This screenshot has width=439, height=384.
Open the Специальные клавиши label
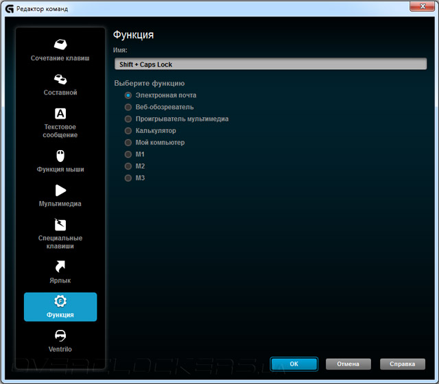(60, 242)
